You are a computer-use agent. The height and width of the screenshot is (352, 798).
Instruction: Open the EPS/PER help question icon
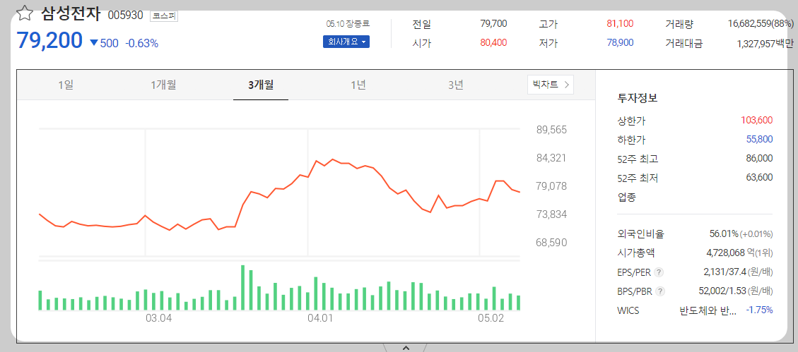(659, 272)
